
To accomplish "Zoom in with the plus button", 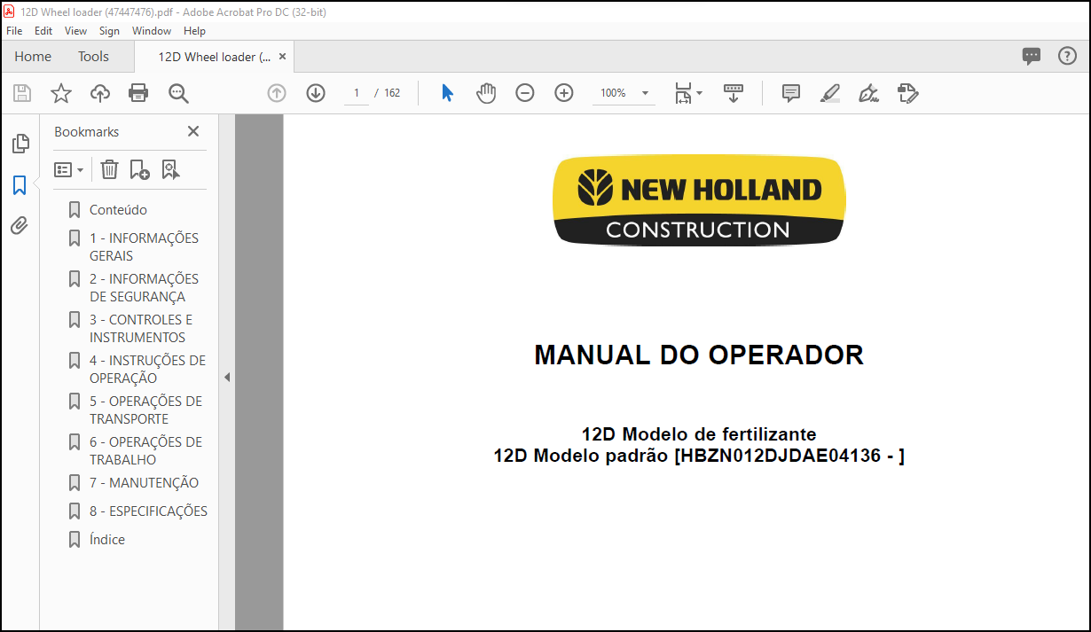I will (x=564, y=93).
